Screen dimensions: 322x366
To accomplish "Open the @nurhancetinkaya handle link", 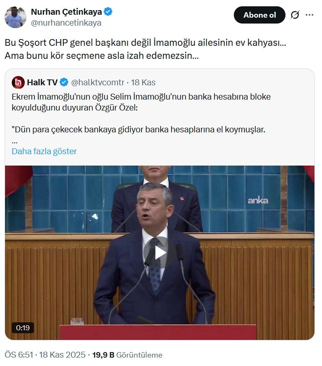I will click(66, 23).
